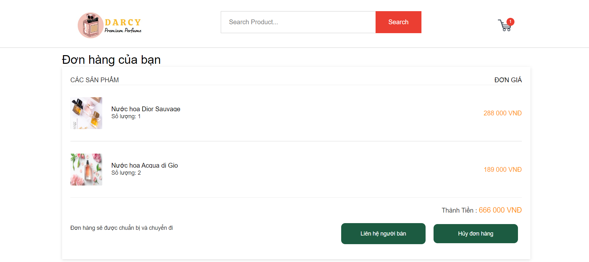Open the shopping cart icon
Image resolution: width=589 pixels, height=262 pixels.
pyautogui.click(x=505, y=25)
